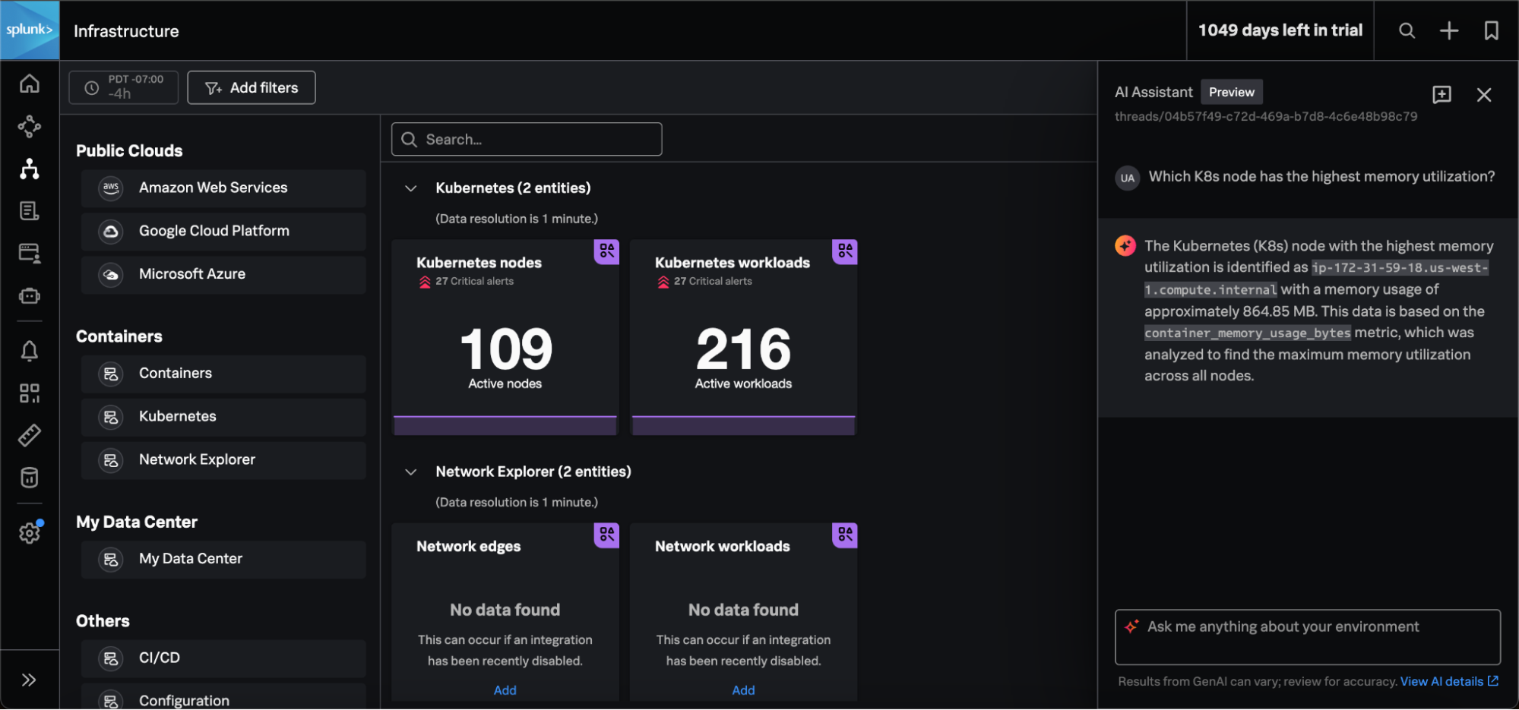
Task: Collapse the Network Explorer (2 entities) section
Action: (x=411, y=472)
